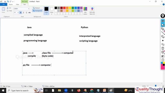Open the CMYK color picker block in sidebar
This screenshot has width=165, height=93.
[x=163, y=66]
